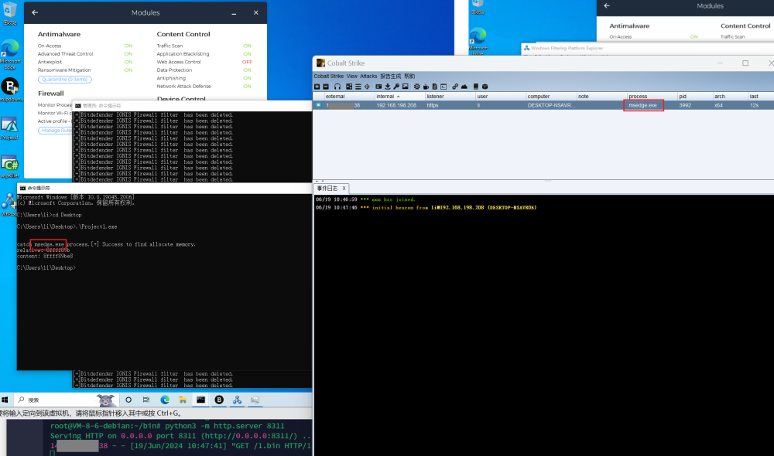The width and height of the screenshot is (774, 456).
Task: Open the View menu in Cobalt Strike
Action: coord(352,77)
